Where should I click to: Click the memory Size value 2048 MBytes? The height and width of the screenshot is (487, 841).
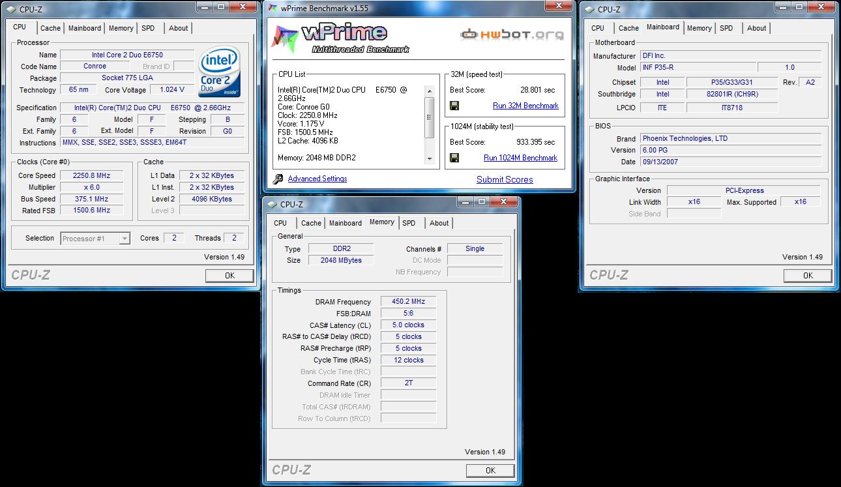click(x=341, y=260)
